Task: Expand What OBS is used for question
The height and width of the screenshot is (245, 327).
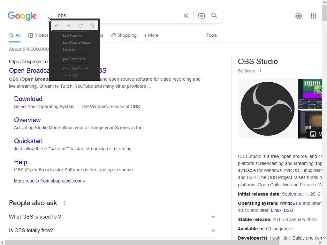Action: (113, 217)
